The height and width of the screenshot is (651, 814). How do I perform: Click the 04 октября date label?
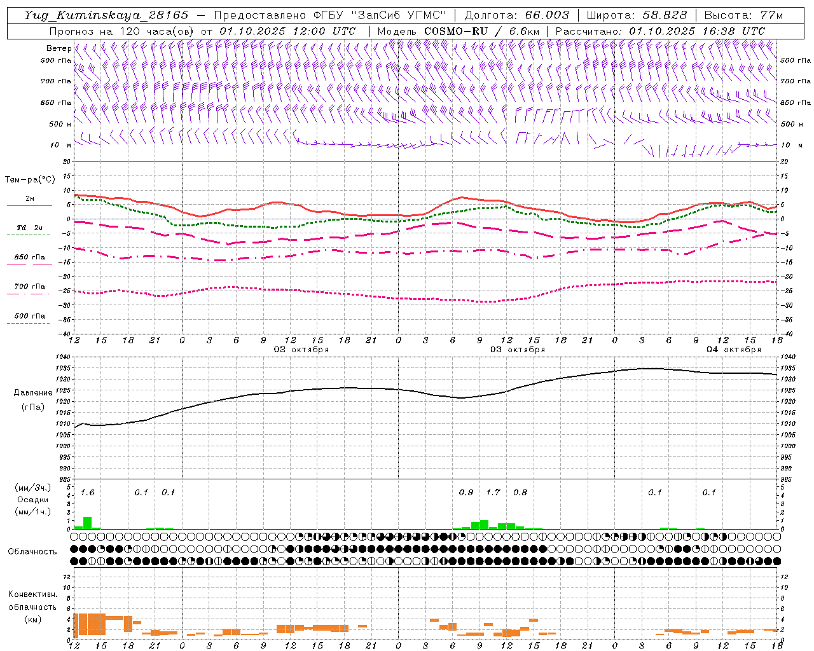[x=734, y=350]
